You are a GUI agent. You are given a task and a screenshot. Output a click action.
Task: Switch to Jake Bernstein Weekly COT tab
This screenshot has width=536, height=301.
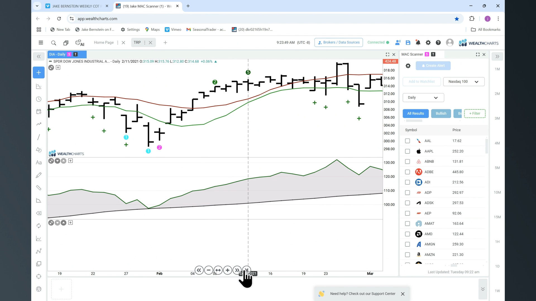tap(76, 6)
